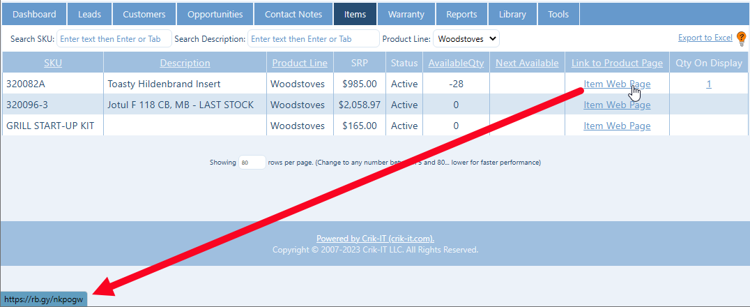Focus the Search SKU text field
Image resolution: width=750 pixels, height=307 pixels.
click(113, 39)
